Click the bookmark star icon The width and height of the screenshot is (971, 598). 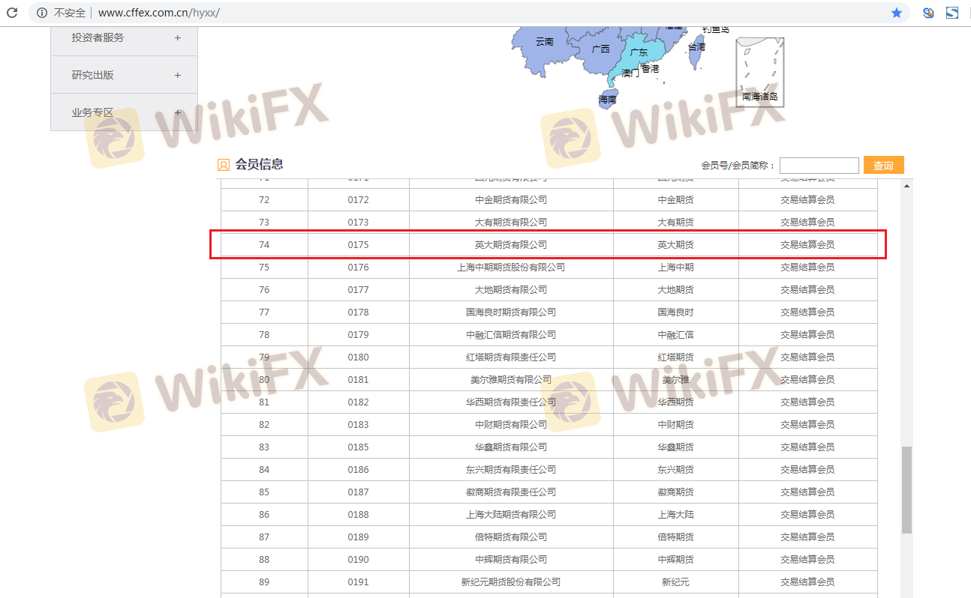point(897,13)
